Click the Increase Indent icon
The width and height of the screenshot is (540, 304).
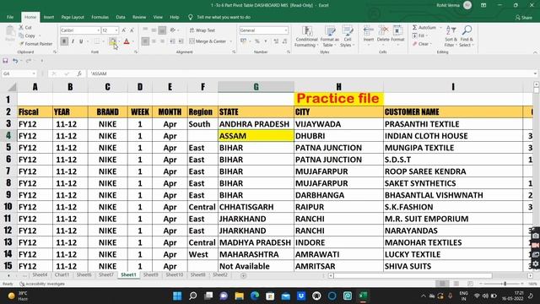181,41
